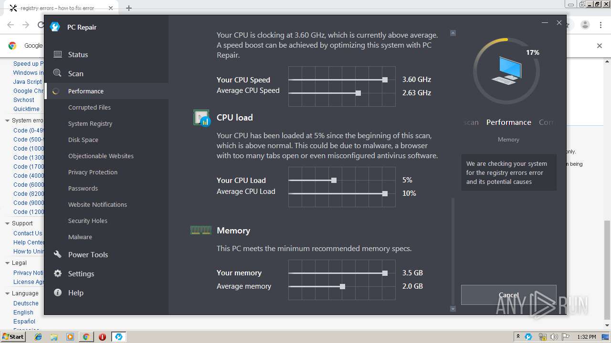Open the Svchost link in browser sidebar
Image resolution: width=611 pixels, height=343 pixels.
click(x=23, y=100)
